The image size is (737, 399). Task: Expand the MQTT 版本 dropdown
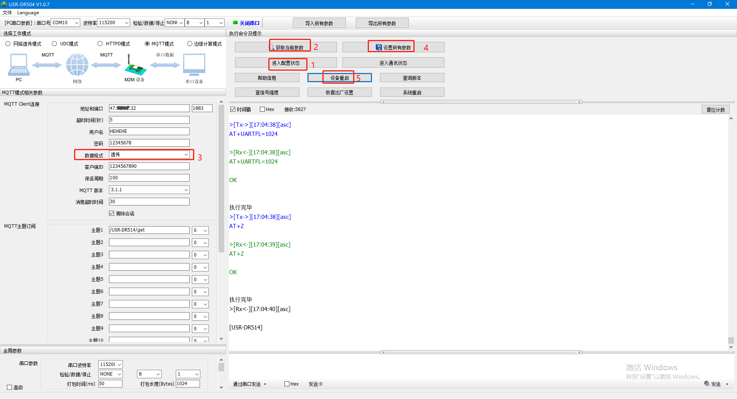[x=186, y=190]
